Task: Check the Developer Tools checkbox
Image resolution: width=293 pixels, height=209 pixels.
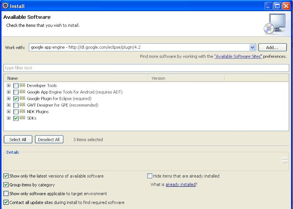Action: (16, 86)
